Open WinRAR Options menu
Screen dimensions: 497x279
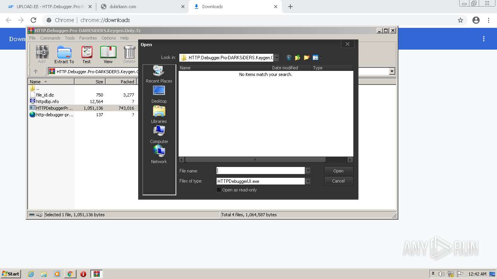109,38
